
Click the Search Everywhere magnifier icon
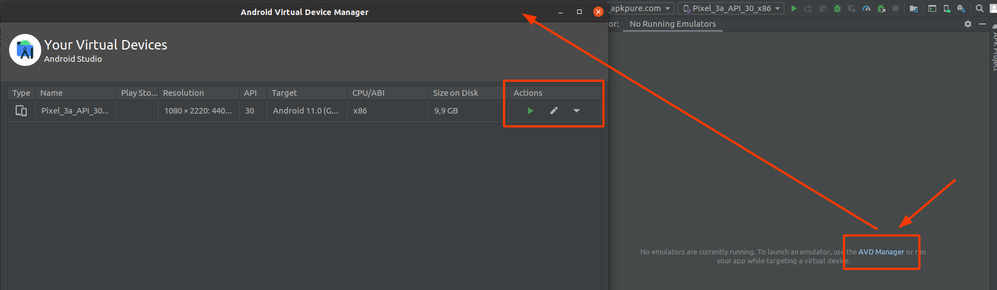click(979, 8)
